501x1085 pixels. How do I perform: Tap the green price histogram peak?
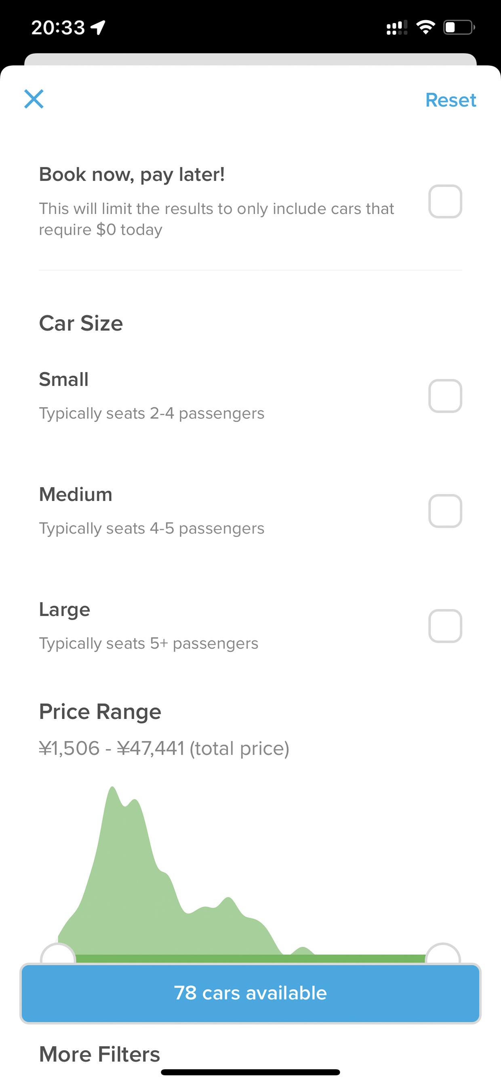coord(112,800)
